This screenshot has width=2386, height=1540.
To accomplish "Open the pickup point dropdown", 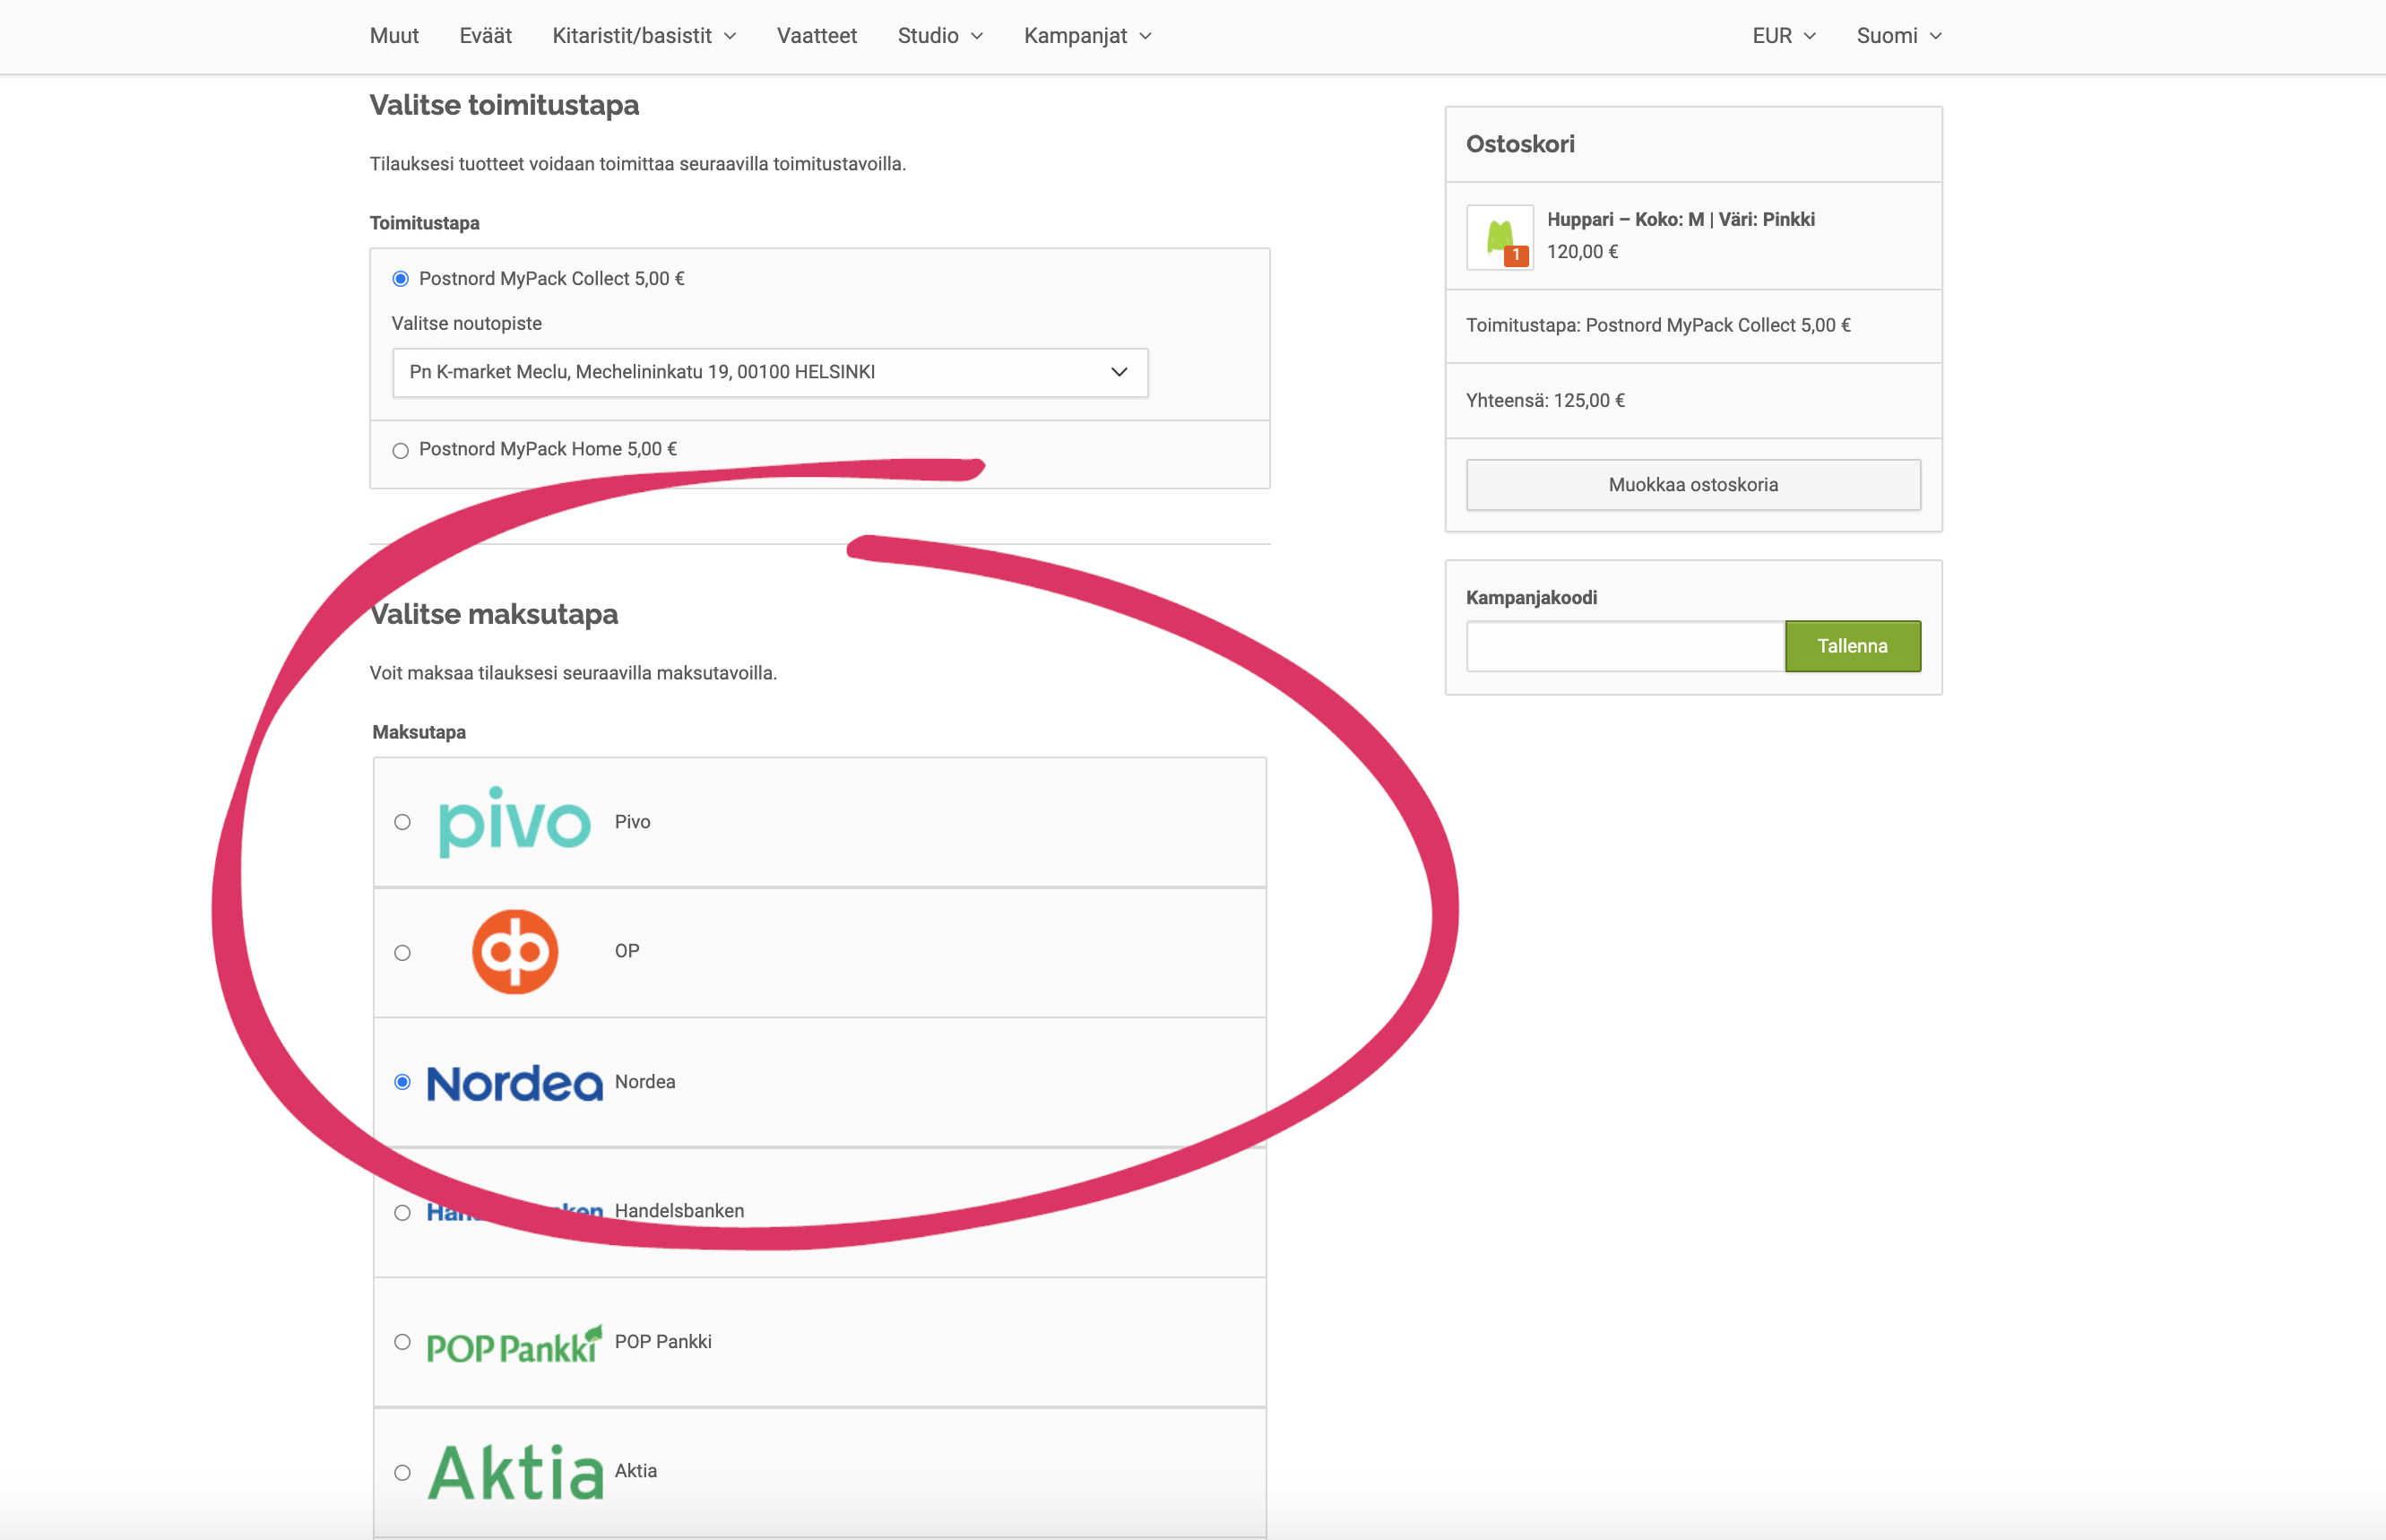I will click(x=769, y=372).
